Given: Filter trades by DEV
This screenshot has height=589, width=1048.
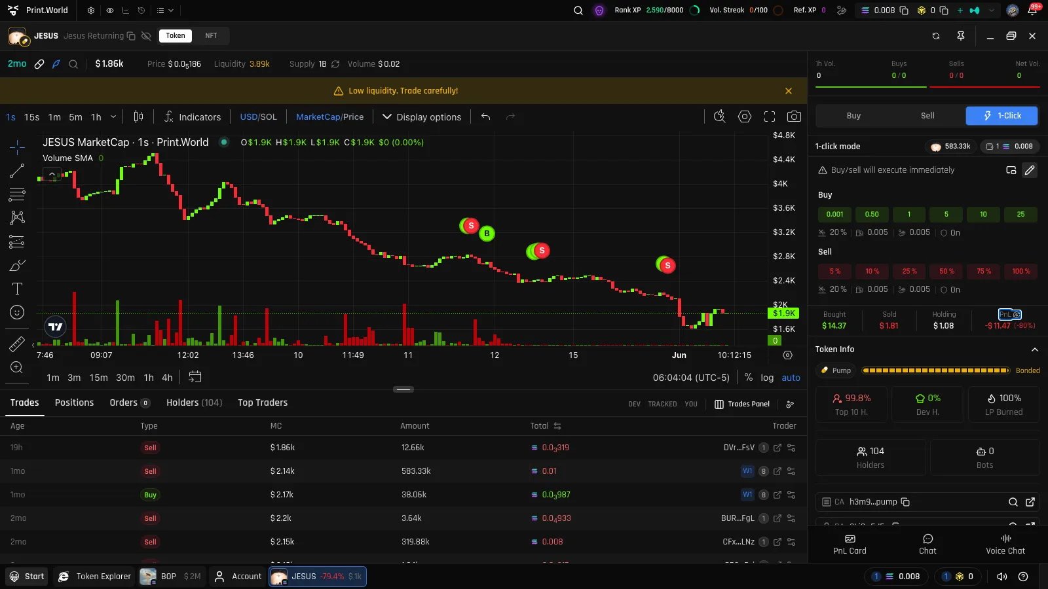Looking at the screenshot, I should point(634,404).
